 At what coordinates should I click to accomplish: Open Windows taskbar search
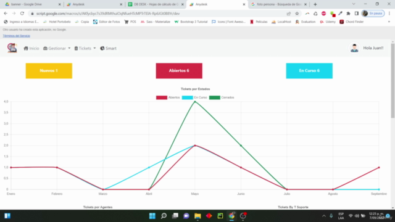point(164,216)
